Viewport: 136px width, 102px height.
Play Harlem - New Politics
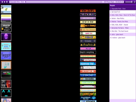coord(123,18)
